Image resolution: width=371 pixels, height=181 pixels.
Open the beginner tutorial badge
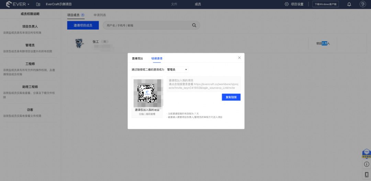pos(367,154)
